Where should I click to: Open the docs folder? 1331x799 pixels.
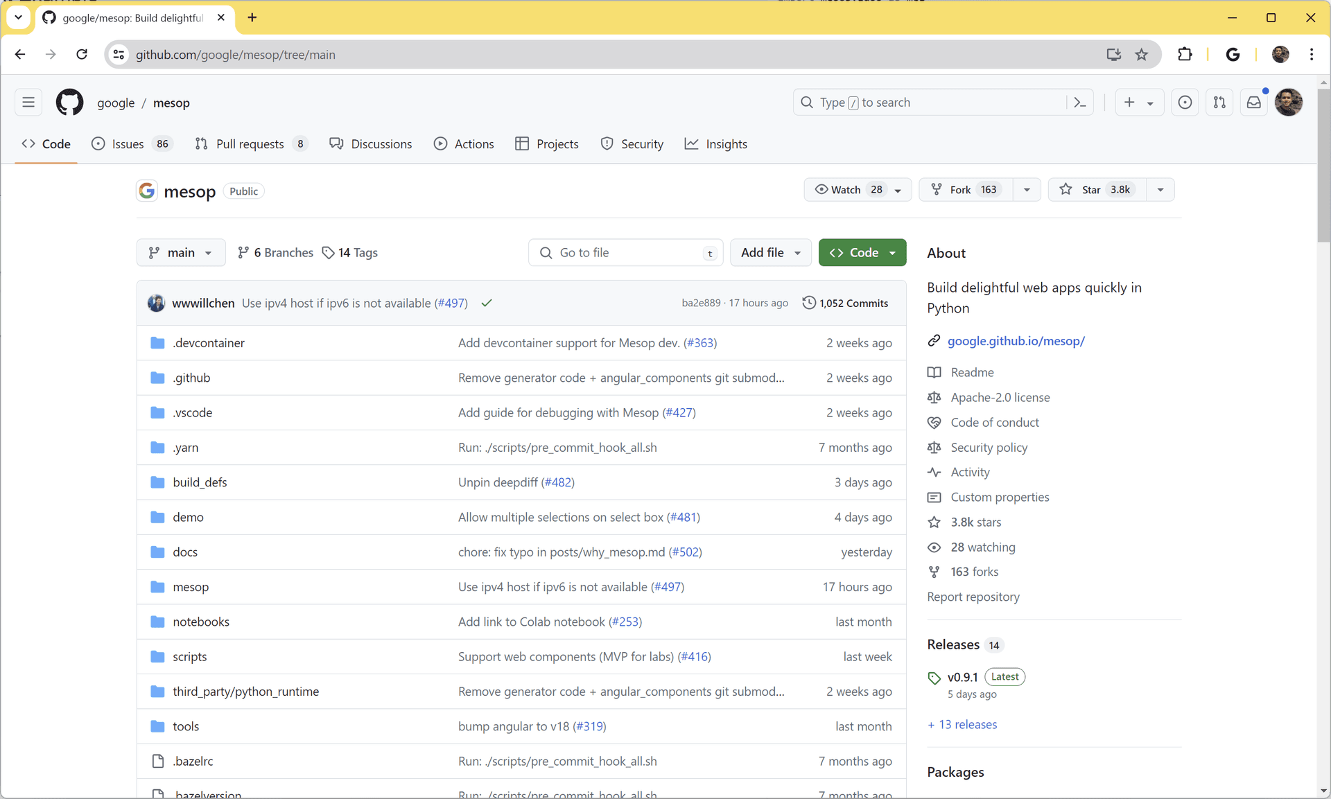(x=185, y=552)
